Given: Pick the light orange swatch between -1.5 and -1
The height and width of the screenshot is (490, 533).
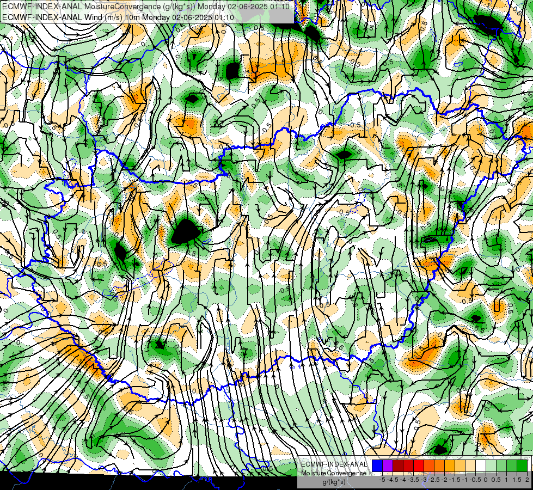Looking at the screenshot, I should click(460, 465).
